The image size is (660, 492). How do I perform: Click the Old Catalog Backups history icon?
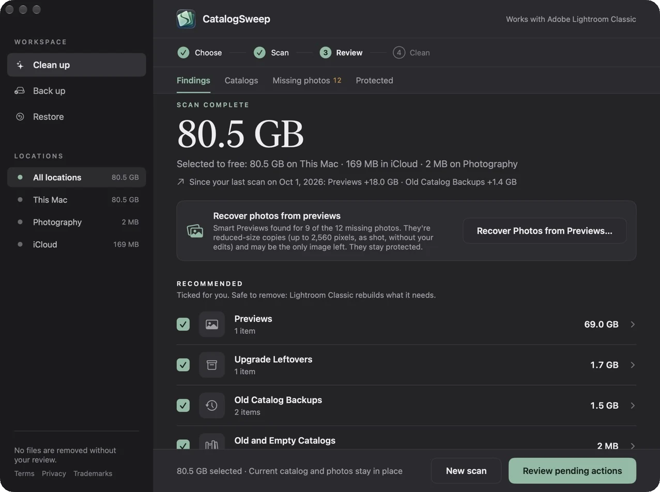pyautogui.click(x=212, y=406)
